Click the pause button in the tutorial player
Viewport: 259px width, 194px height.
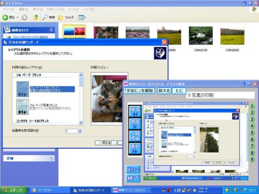tap(135, 136)
